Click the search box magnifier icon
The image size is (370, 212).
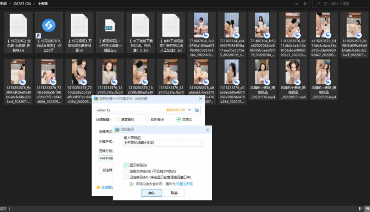pyautogui.click(x=319, y=3)
